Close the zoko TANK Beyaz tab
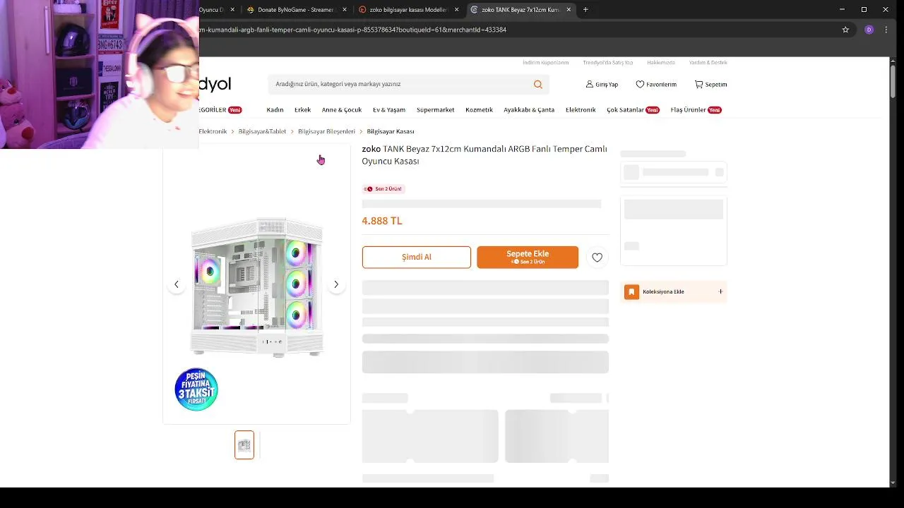904x508 pixels. point(569,10)
